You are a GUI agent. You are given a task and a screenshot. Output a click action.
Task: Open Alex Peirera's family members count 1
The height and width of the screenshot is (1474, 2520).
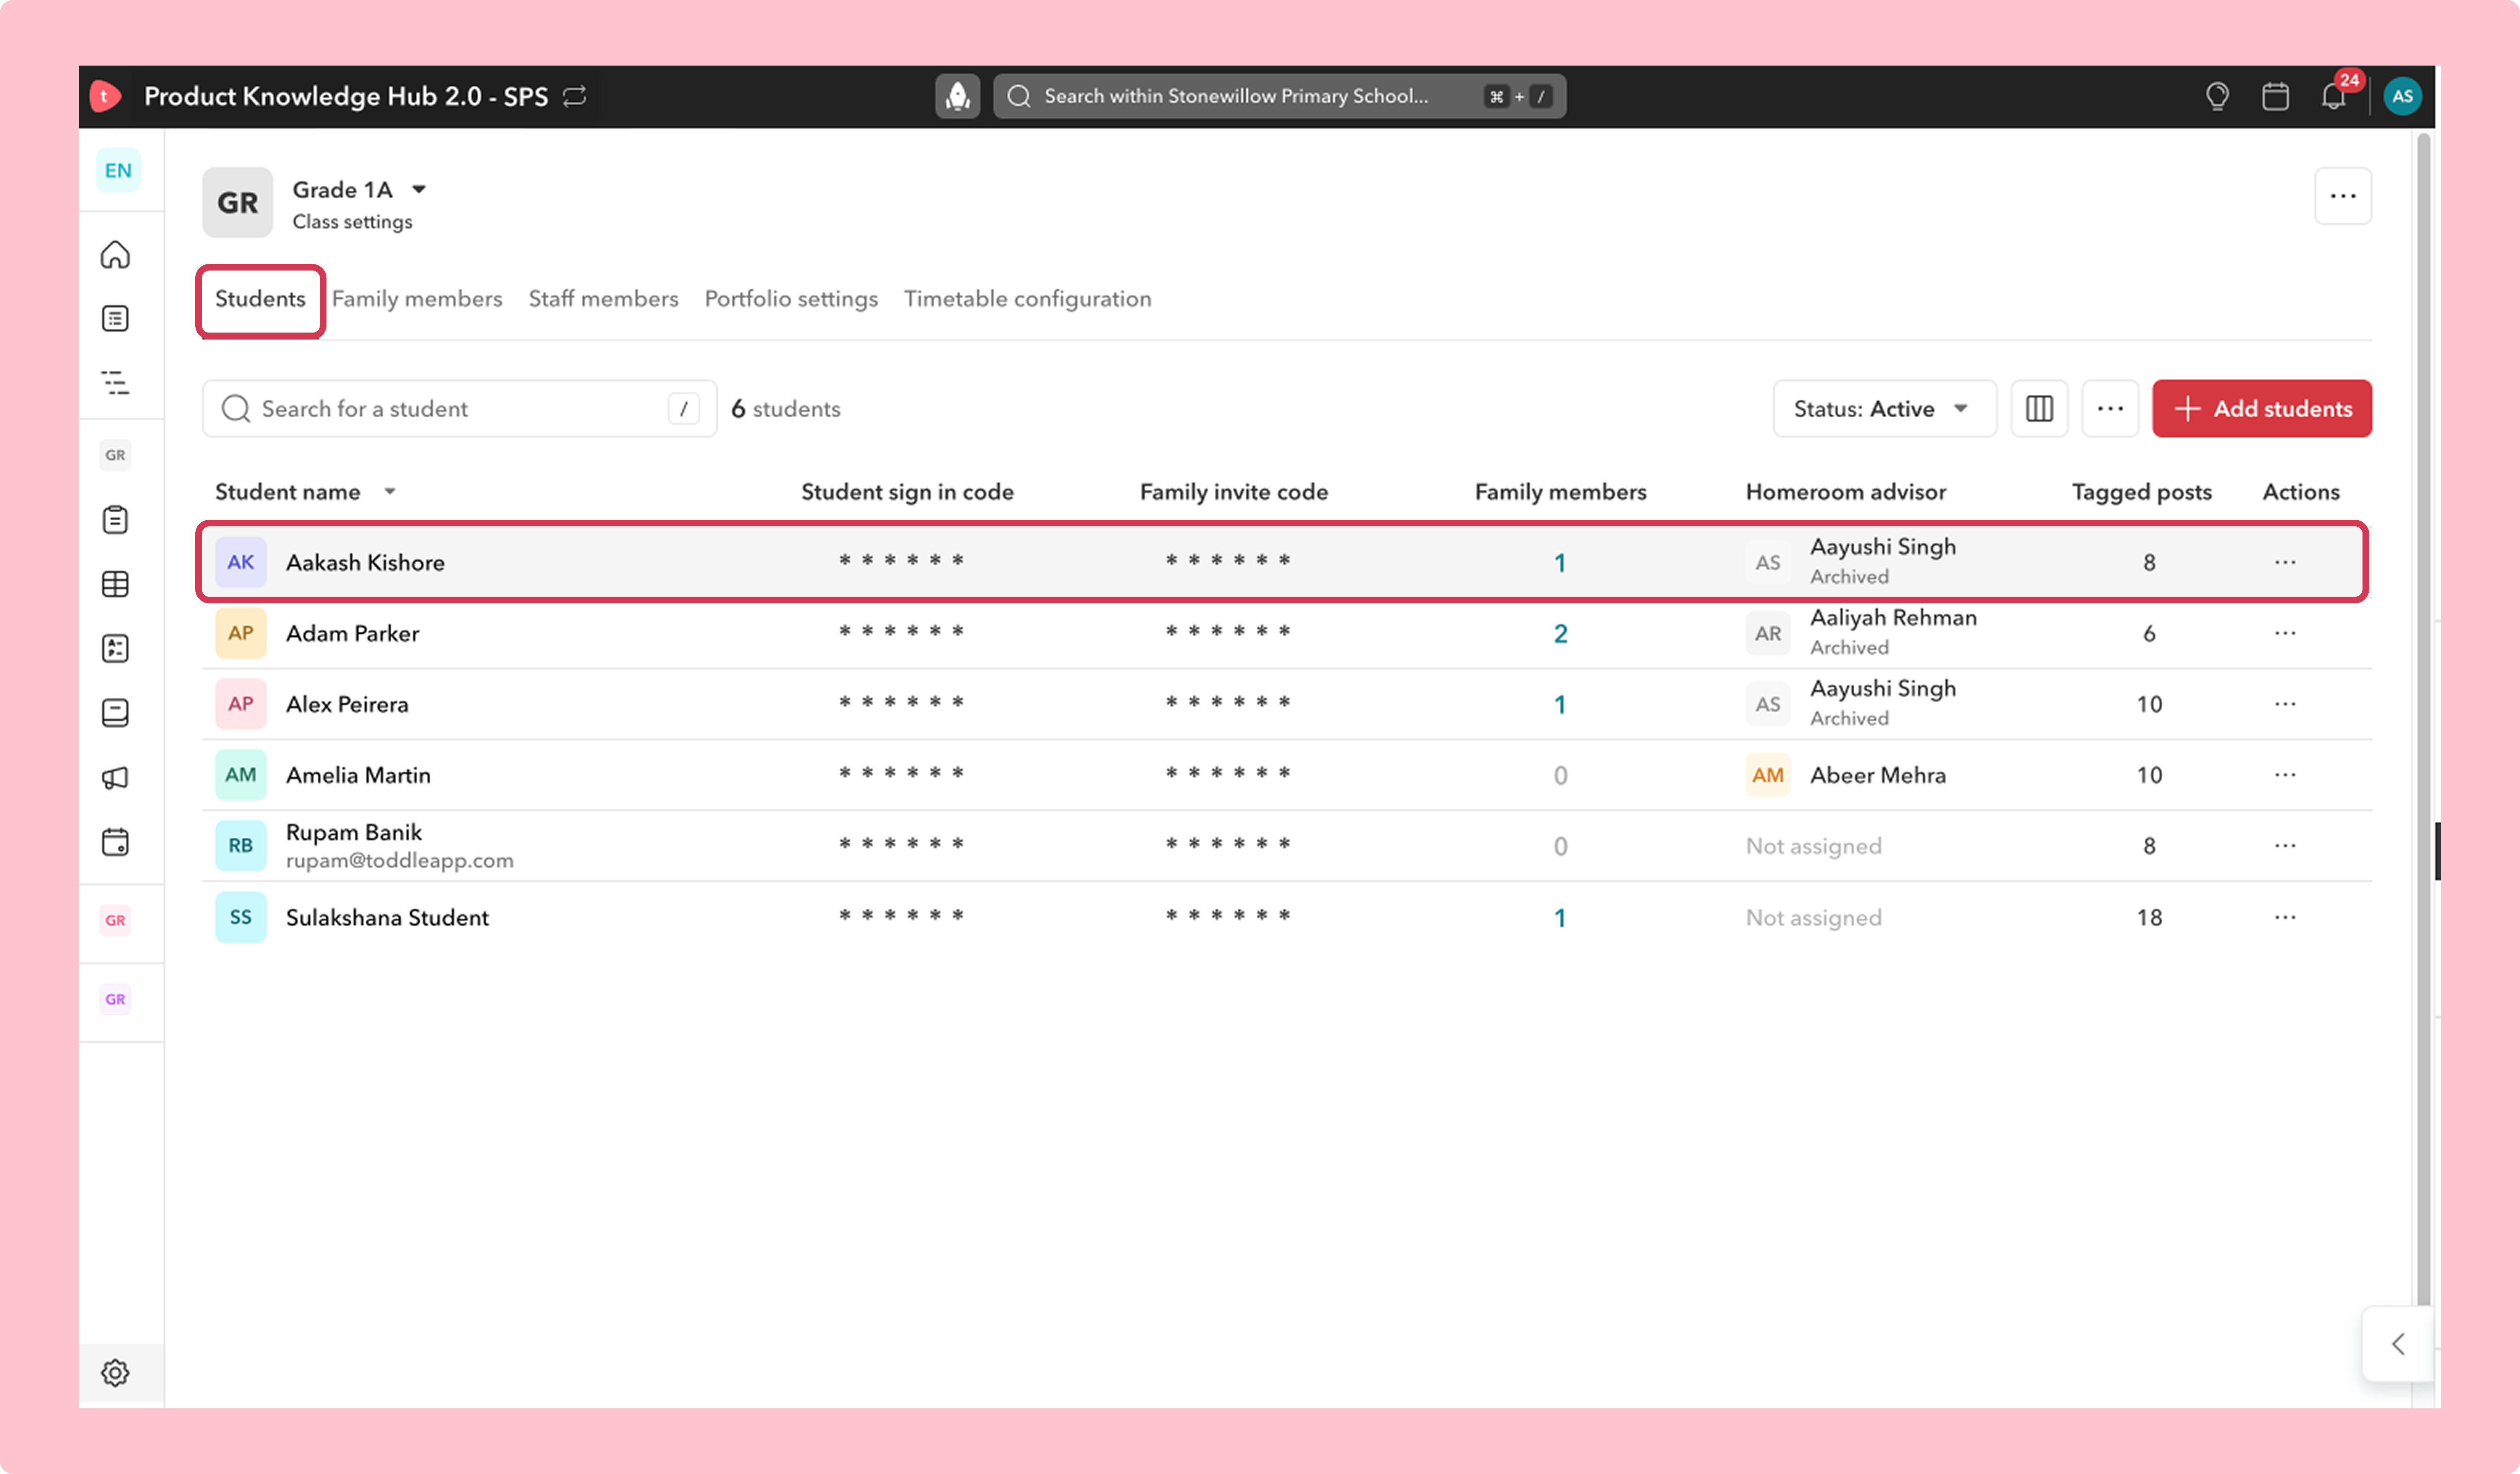tap(1560, 705)
